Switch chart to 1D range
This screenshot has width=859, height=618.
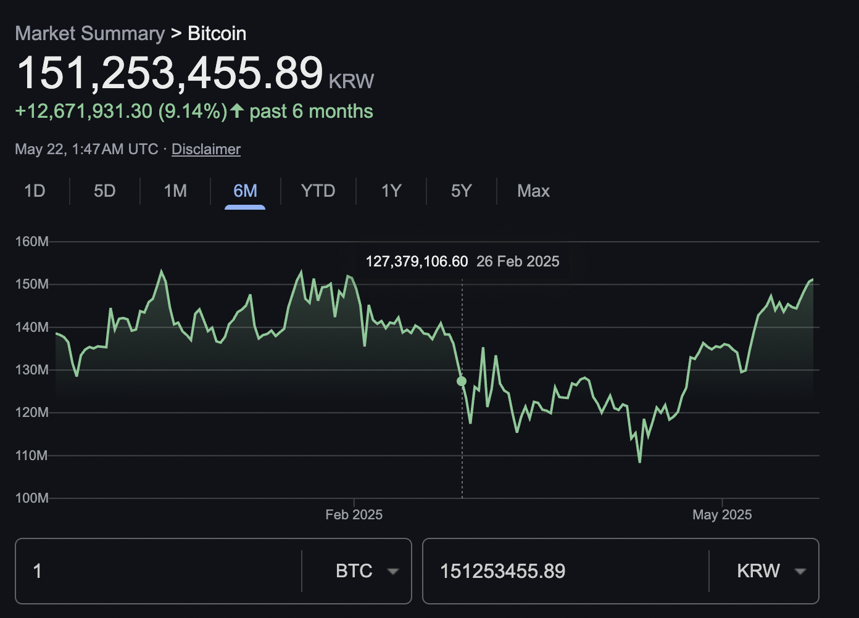point(35,191)
